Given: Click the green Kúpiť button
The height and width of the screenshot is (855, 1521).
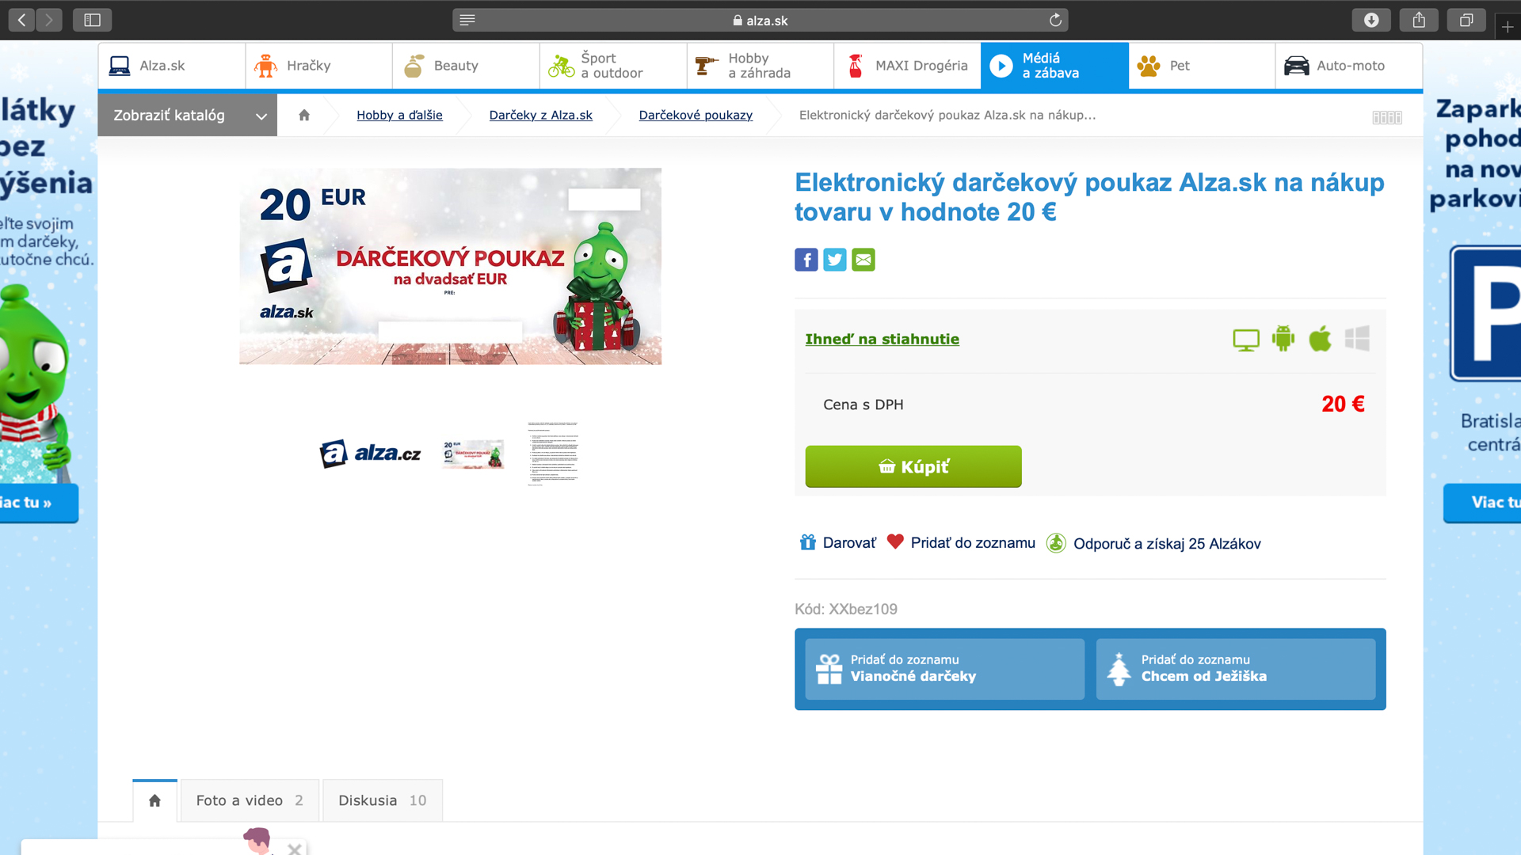Looking at the screenshot, I should click(913, 466).
